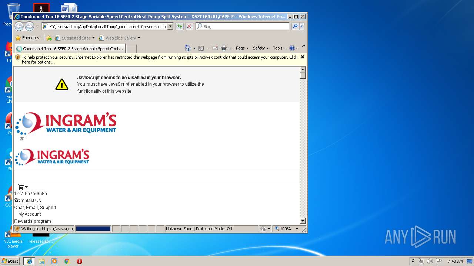Print the page using printer icon
Image resolution: width=474 pixels, height=266 pixels.
[x=224, y=48]
